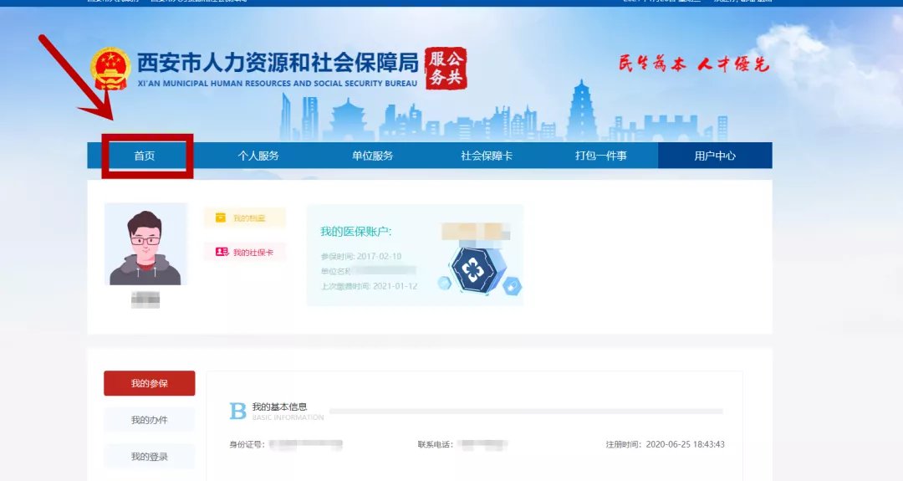Click the red 公共服务 seal badge
The height and width of the screenshot is (481, 903).
446,69
